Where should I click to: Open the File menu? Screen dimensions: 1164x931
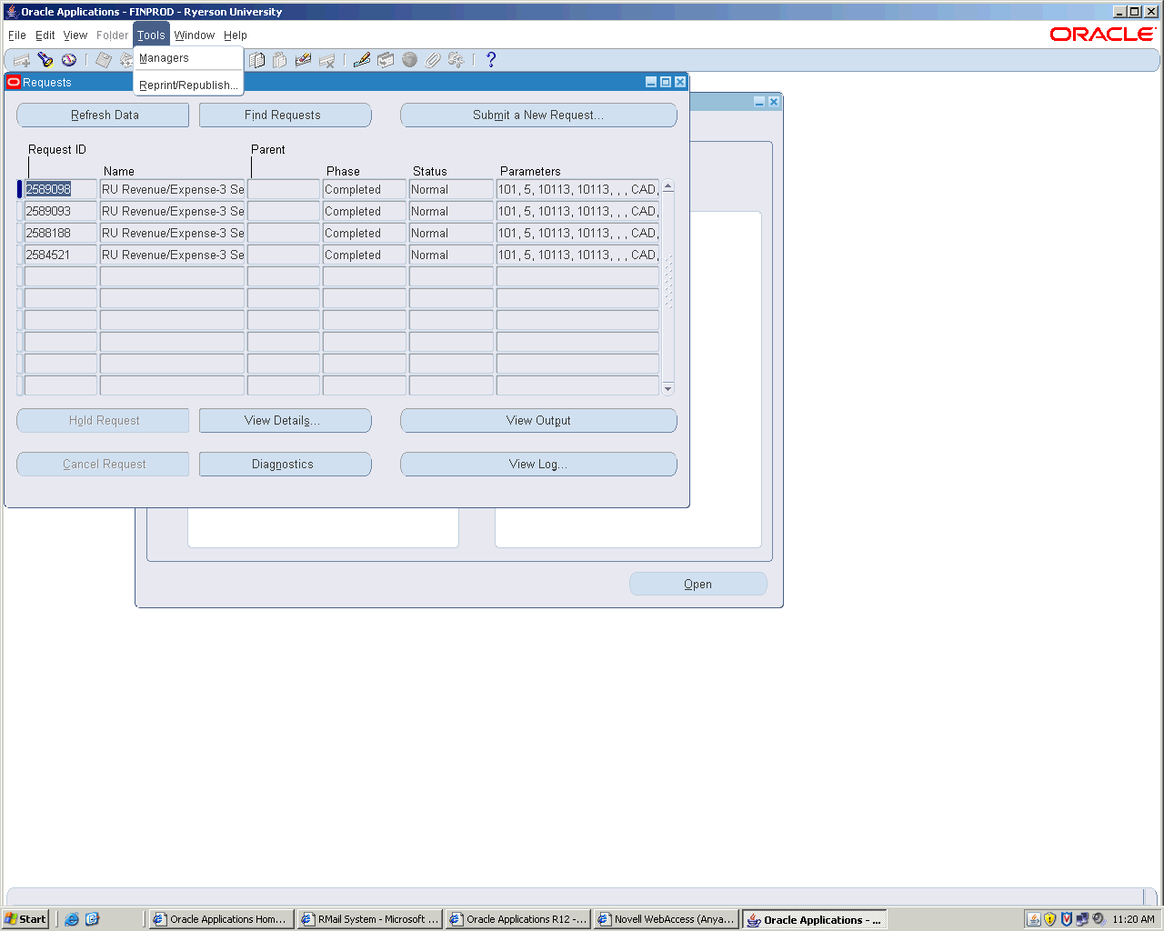[17, 35]
